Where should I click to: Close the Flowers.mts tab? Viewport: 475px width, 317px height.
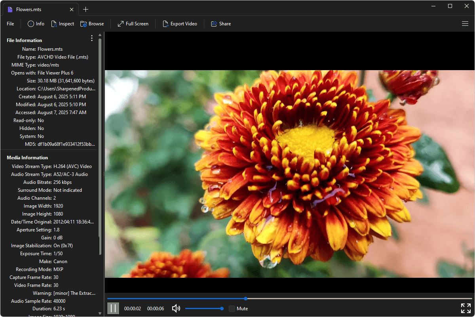72,10
